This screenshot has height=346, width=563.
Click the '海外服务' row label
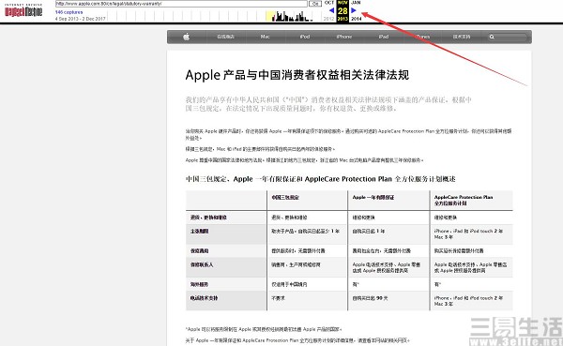click(199, 285)
